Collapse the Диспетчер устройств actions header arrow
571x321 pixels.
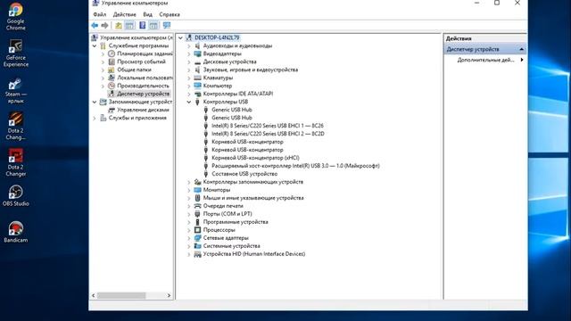pyautogui.click(x=521, y=49)
